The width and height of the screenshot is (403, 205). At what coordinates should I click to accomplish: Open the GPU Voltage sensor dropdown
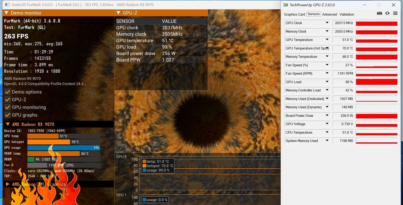327,124
